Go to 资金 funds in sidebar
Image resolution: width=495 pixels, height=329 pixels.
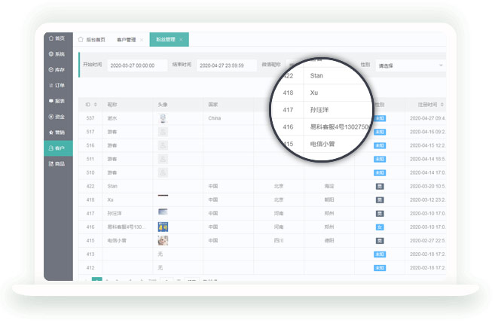tap(57, 117)
